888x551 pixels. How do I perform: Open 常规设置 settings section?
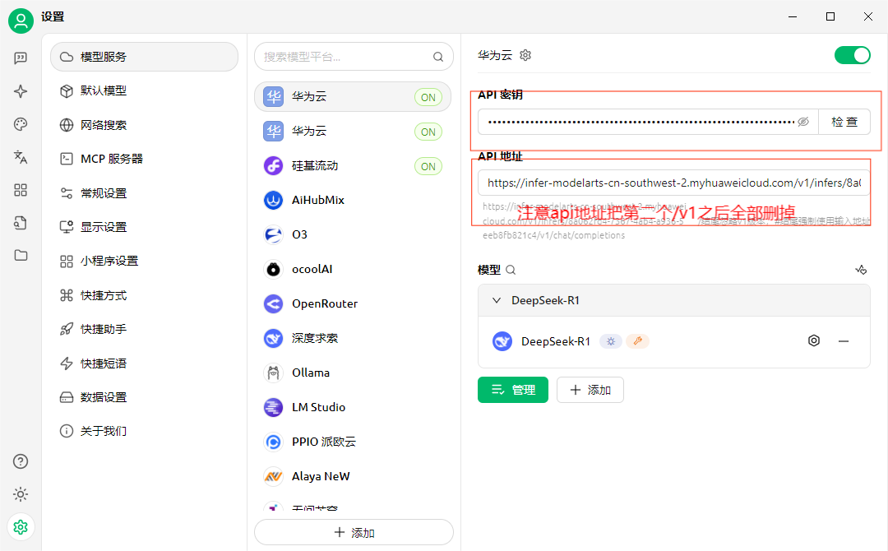click(145, 193)
